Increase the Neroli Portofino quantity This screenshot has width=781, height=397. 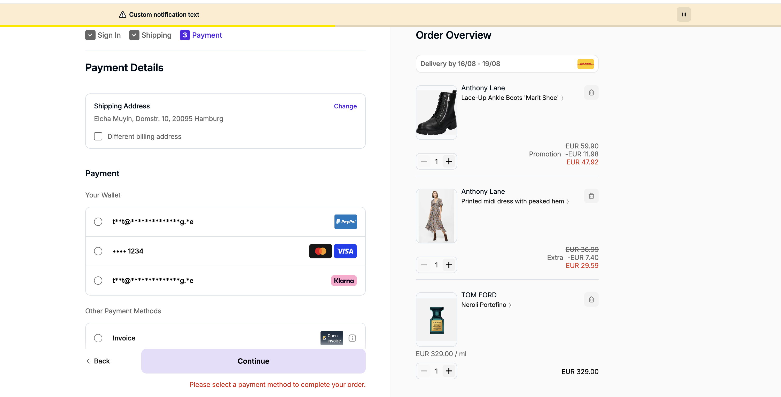point(449,371)
